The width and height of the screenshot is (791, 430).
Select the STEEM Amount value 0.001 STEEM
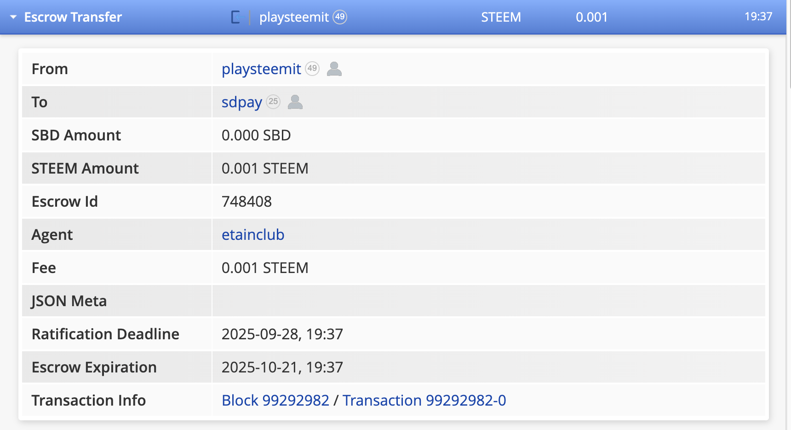click(265, 169)
